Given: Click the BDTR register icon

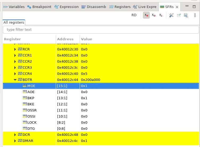Looking at the screenshot, I should click(20, 80).
